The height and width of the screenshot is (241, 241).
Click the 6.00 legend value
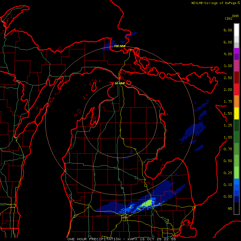click(x=228, y=42)
